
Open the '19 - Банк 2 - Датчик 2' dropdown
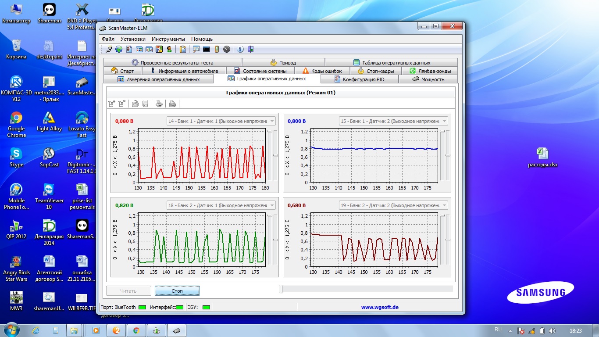pos(444,205)
